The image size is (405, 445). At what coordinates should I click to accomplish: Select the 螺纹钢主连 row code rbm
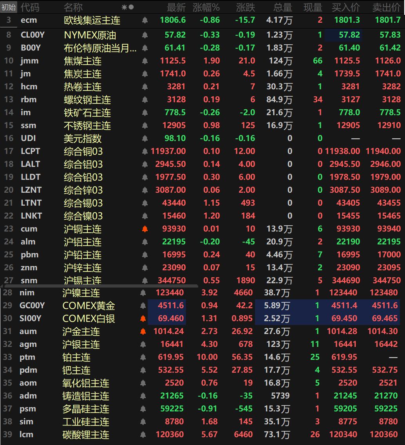29,100
